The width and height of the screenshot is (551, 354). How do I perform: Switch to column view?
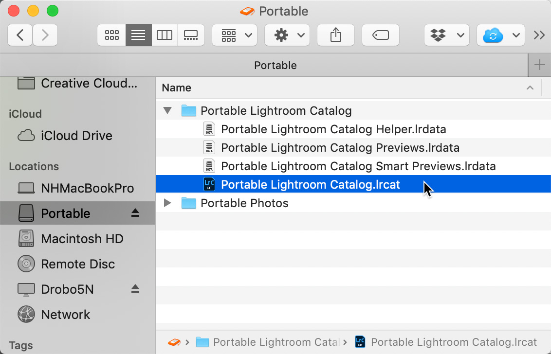pyautogui.click(x=165, y=35)
